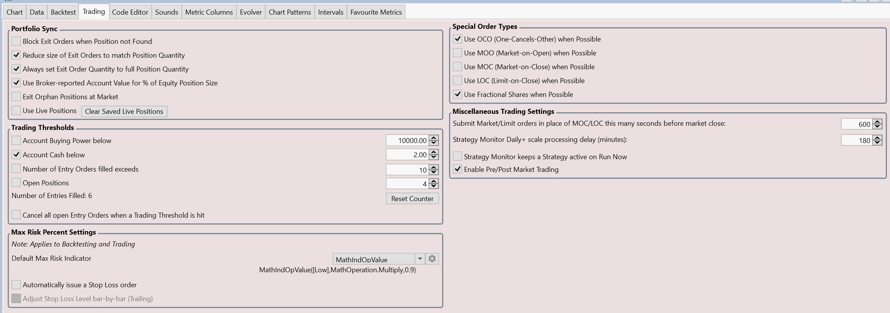
Task: Click Clear Saved Live Positions button
Action: pos(124,112)
